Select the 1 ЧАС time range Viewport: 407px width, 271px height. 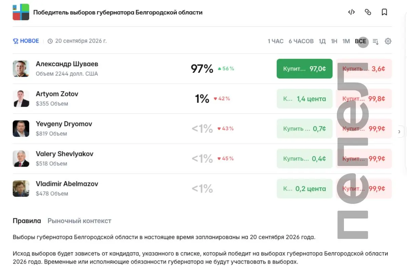[x=275, y=41]
